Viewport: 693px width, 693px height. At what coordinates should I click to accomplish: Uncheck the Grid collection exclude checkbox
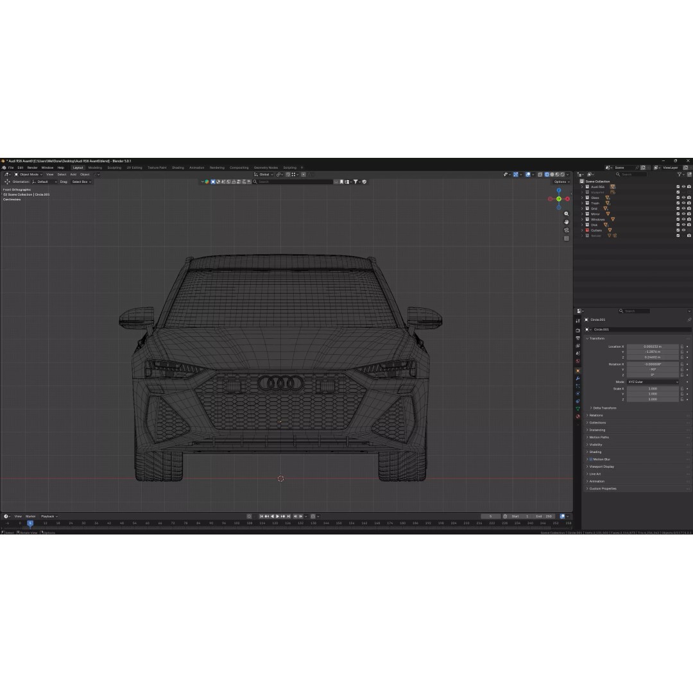678,209
